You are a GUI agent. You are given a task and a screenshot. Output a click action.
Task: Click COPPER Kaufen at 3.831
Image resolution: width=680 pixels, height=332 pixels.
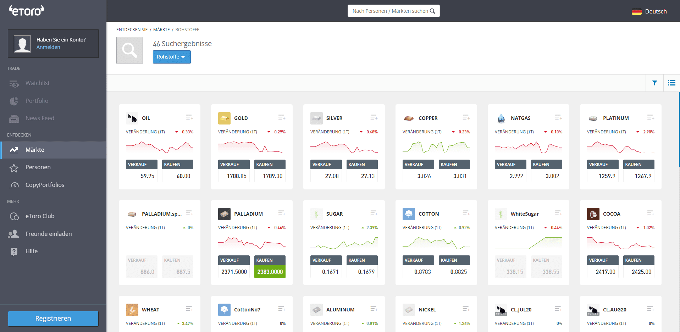(x=454, y=171)
